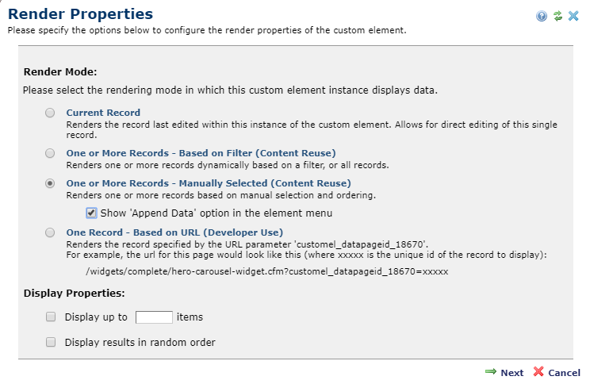Close the Render Properties dialog with blue X
Image resolution: width=590 pixels, height=384 pixels.
[573, 16]
